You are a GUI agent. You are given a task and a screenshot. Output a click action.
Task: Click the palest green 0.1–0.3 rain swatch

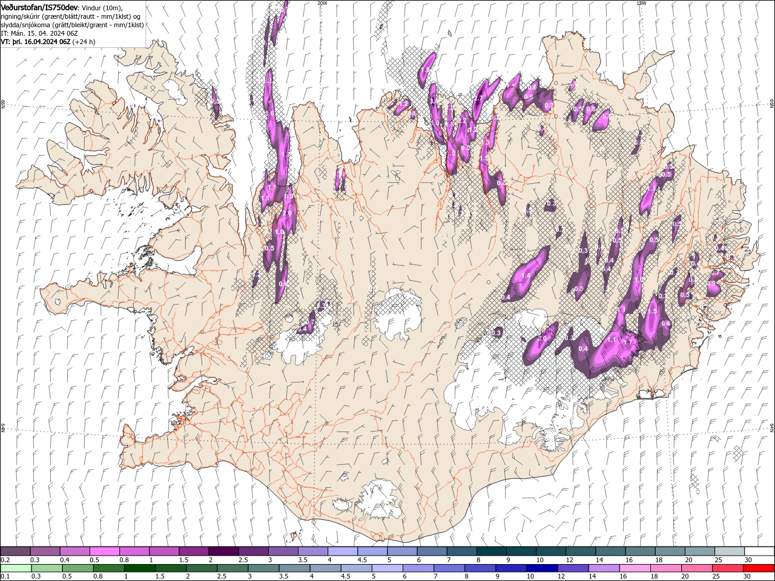(16, 568)
